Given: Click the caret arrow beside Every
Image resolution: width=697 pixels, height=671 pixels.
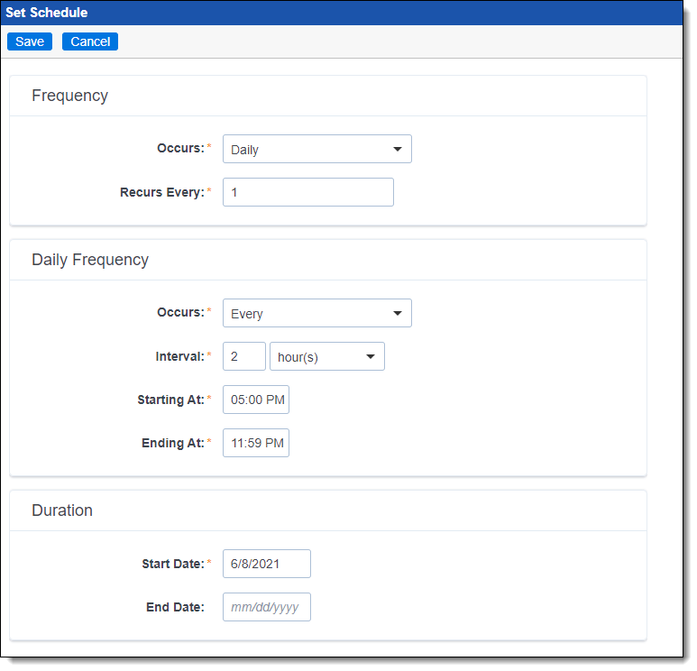Looking at the screenshot, I should point(398,314).
